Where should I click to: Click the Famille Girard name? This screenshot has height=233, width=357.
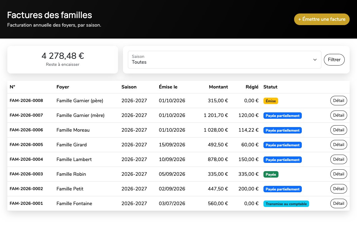point(71,145)
